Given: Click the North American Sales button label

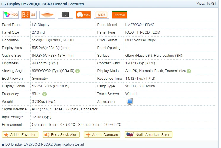Looking at the screenshot, I should pyautogui.click(x=153, y=134).
